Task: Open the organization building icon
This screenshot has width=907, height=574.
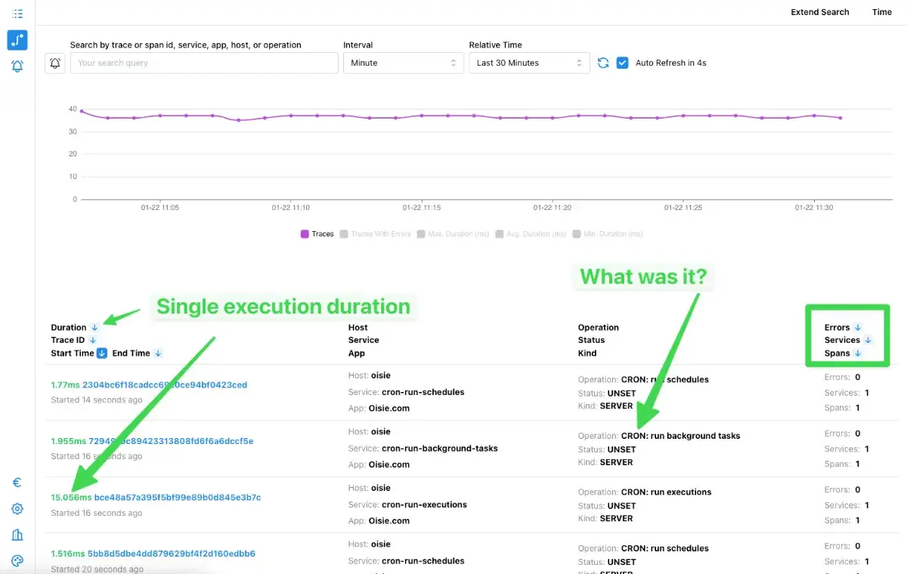Action: [17, 535]
